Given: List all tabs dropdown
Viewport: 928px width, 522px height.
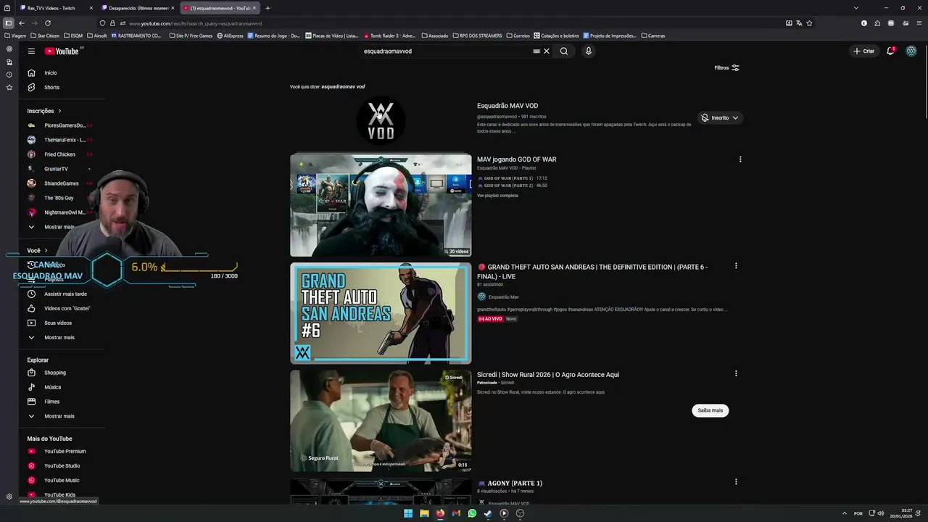Looking at the screenshot, I should [855, 8].
